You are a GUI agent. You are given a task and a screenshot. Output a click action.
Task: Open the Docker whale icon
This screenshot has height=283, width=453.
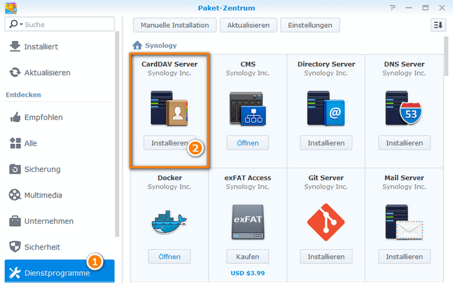click(x=169, y=223)
